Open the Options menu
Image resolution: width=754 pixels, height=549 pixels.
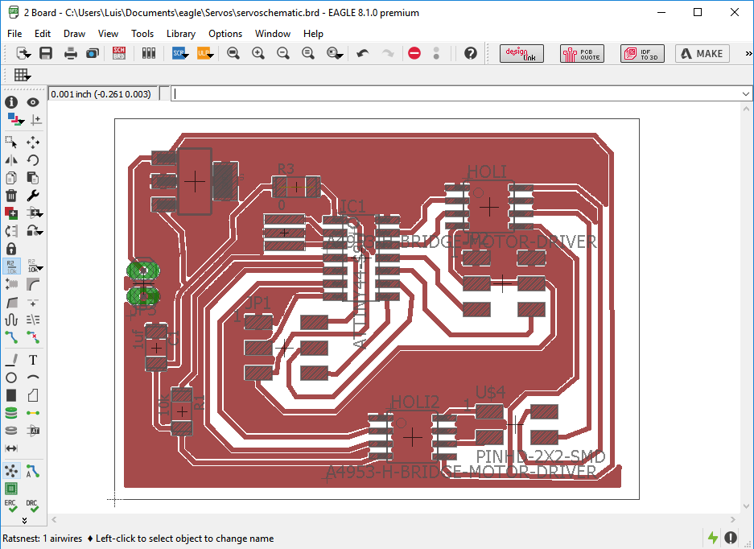tap(225, 34)
